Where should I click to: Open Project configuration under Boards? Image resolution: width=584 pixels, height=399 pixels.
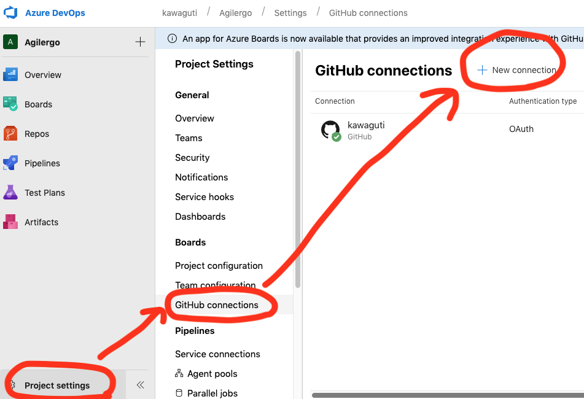coord(219,266)
